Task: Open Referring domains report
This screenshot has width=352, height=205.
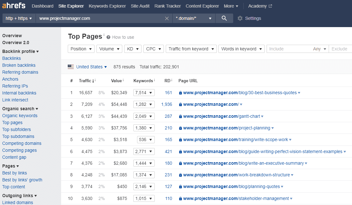Action: pos(20,72)
